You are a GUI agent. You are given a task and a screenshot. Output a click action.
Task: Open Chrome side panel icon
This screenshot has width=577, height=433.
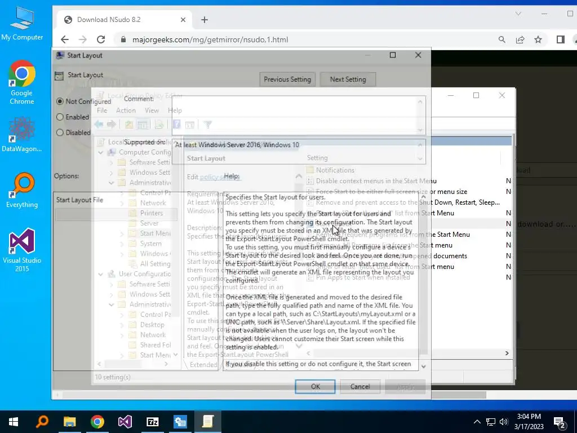561,39
